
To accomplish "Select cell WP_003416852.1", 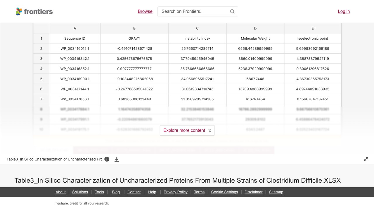I will click(75, 69).
